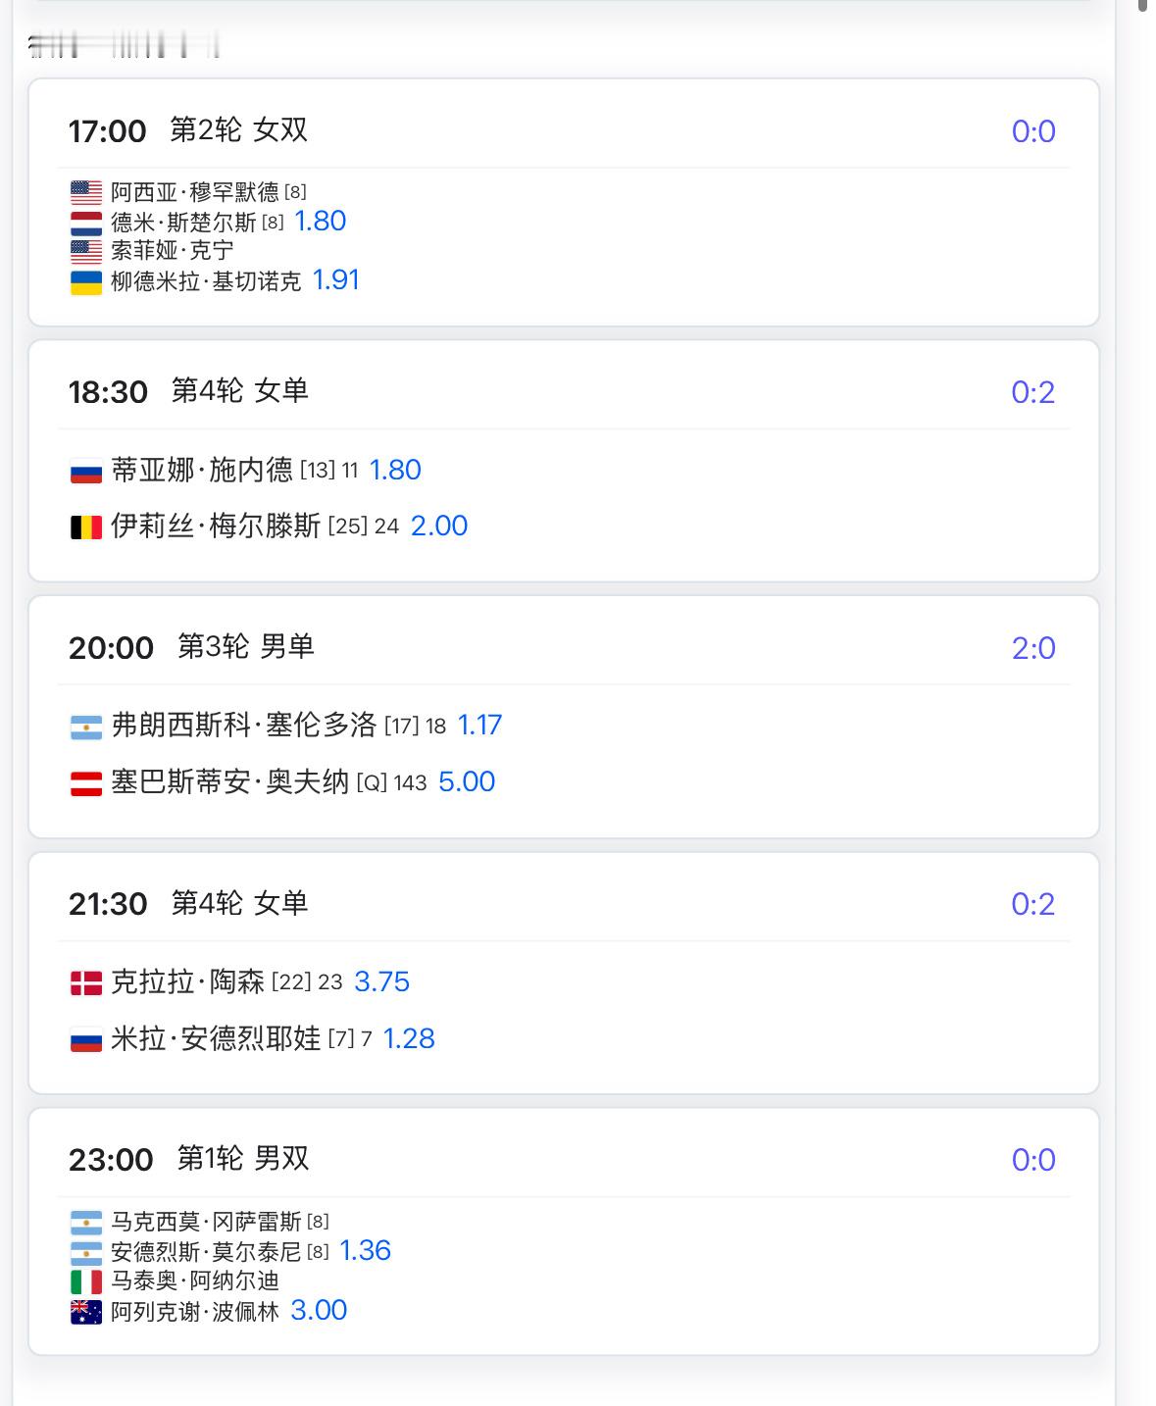This screenshot has height=1406, width=1156.
Task: Click the Danish flag beside 克拉拉·陶森
Action: point(86,982)
